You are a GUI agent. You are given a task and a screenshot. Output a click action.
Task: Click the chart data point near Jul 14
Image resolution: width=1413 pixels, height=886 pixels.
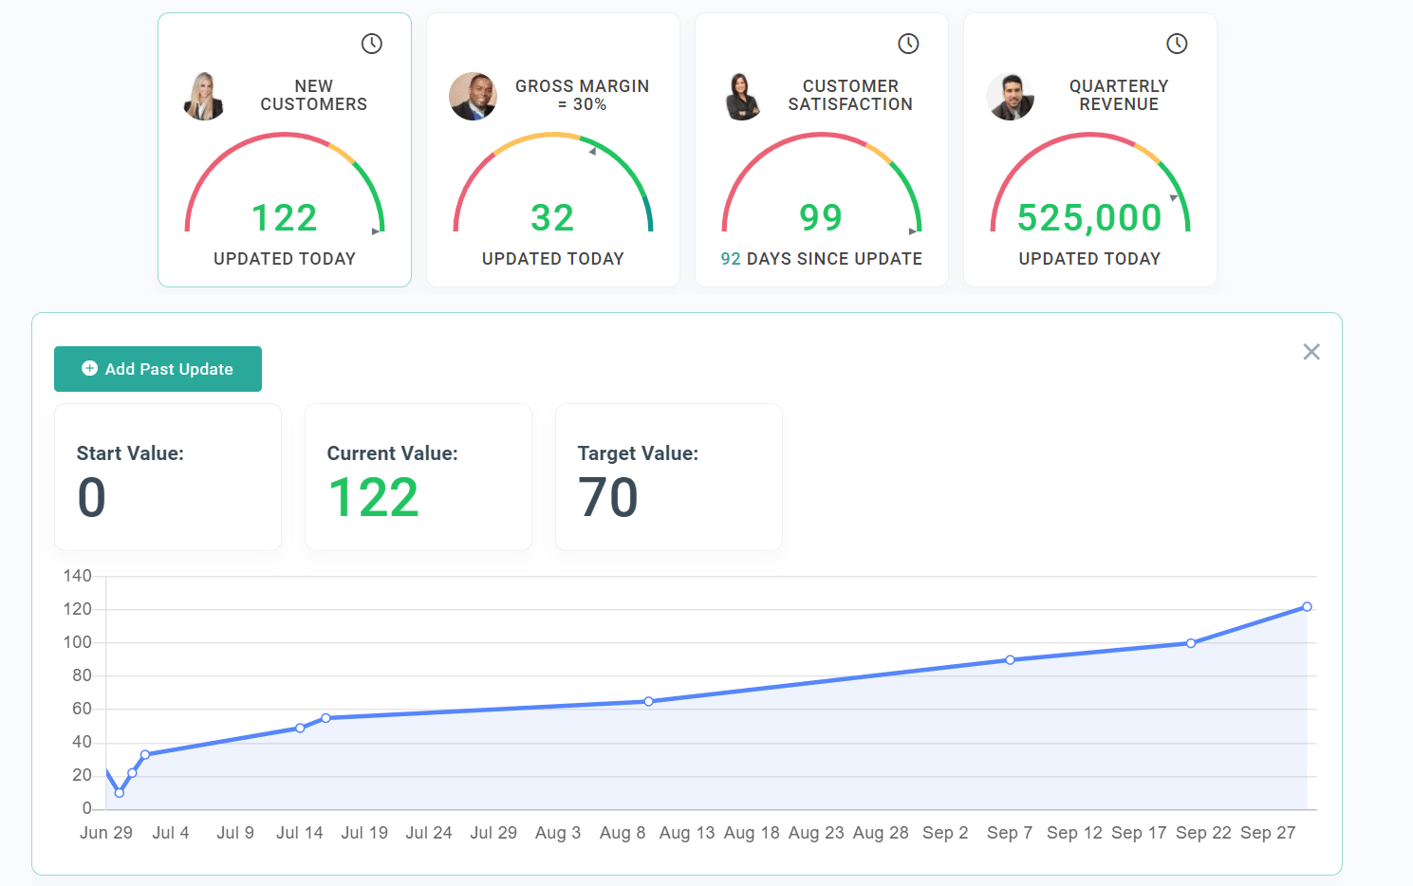pyautogui.click(x=300, y=727)
